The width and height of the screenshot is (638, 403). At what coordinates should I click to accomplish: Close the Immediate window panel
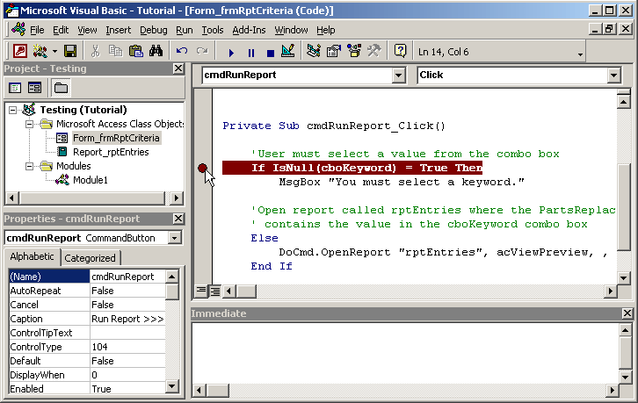click(x=627, y=313)
